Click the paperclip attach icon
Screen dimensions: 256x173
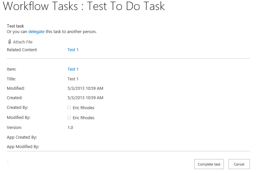[9, 42]
